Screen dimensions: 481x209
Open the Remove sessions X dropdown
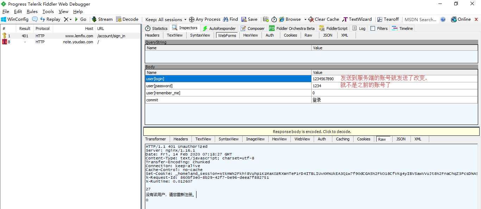68,19
